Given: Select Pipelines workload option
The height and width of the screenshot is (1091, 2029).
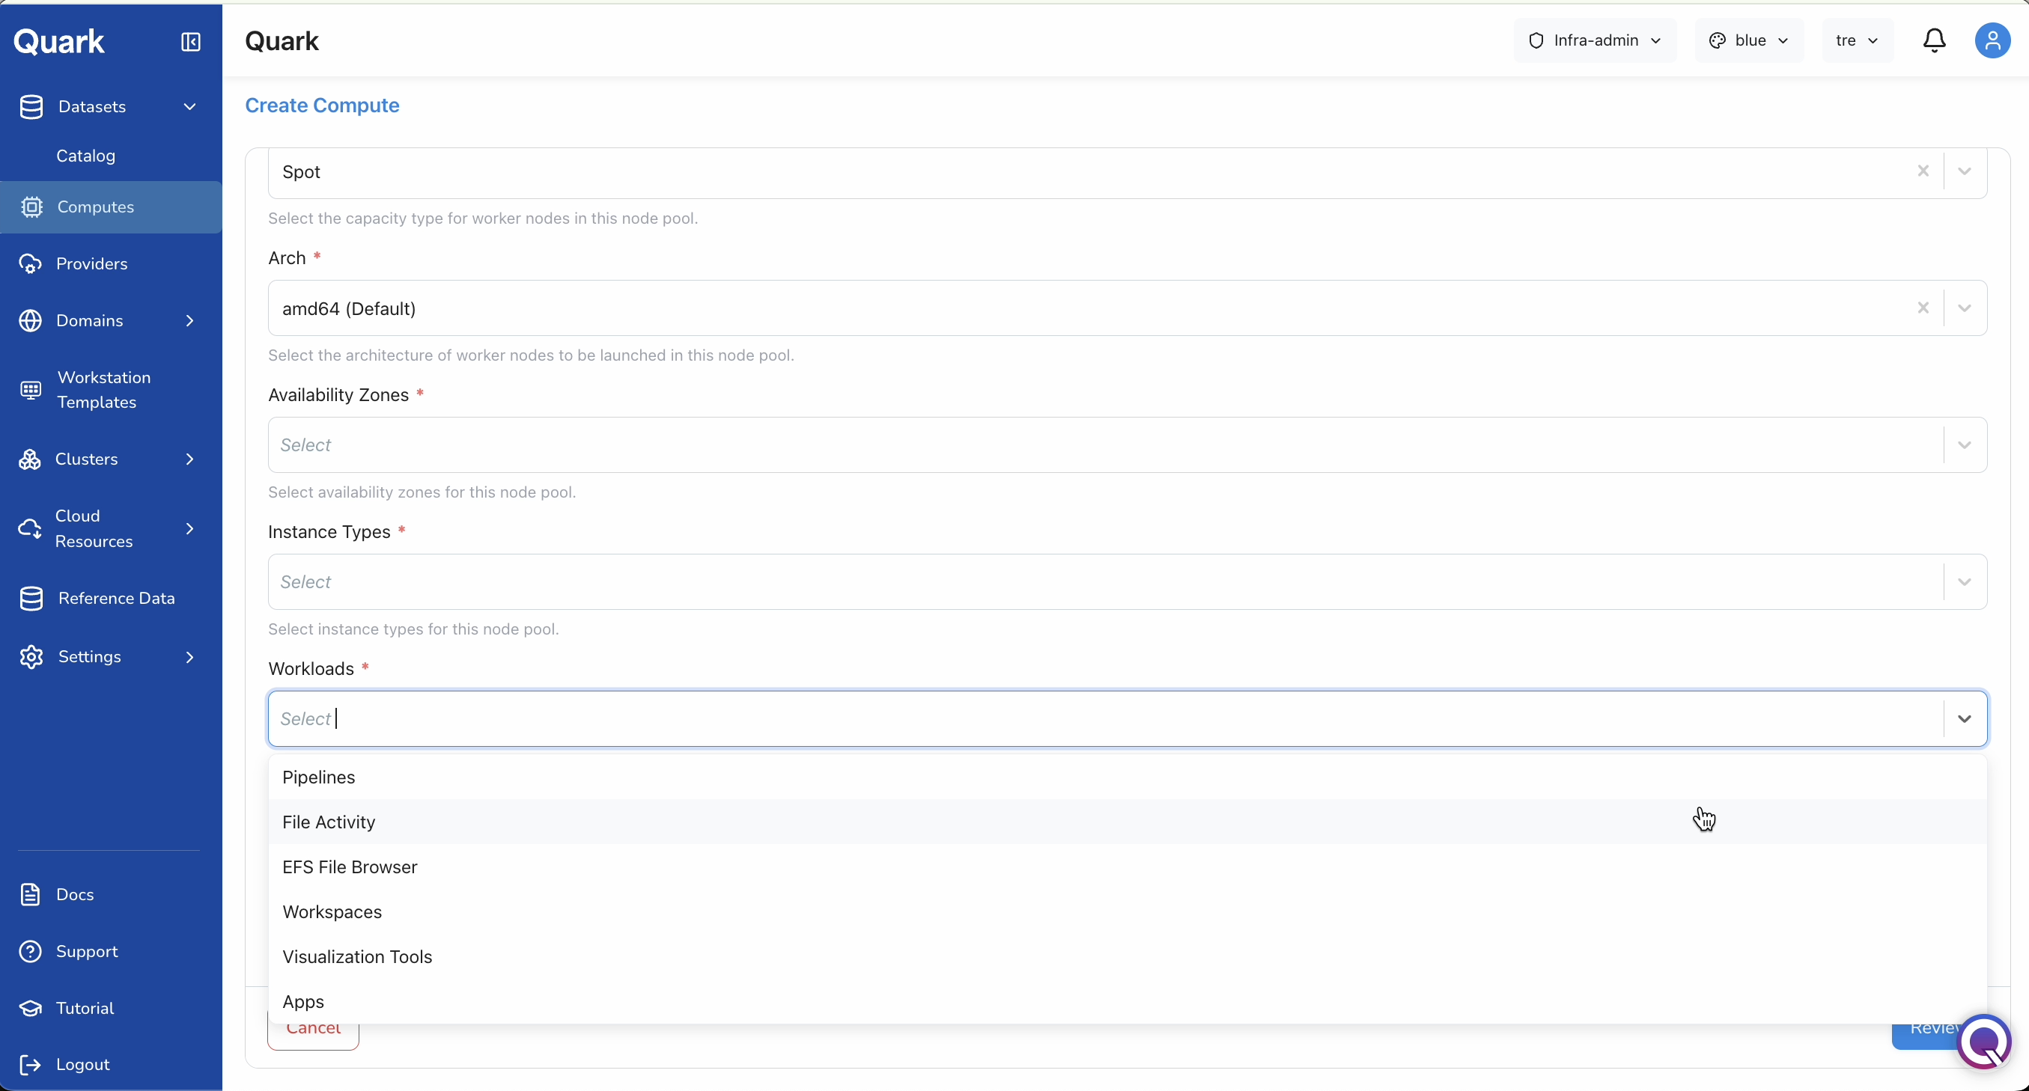Looking at the screenshot, I should (x=1127, y=777).
